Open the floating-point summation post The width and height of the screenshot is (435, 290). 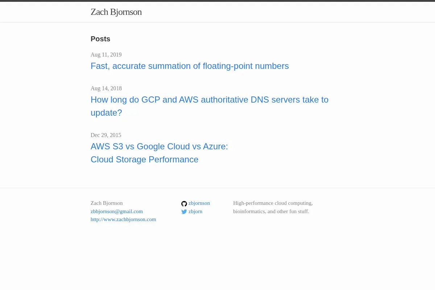click(x=190, y=66)
